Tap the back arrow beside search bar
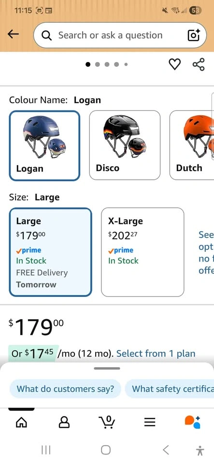The image size is (214, 465). coord(13,34)
